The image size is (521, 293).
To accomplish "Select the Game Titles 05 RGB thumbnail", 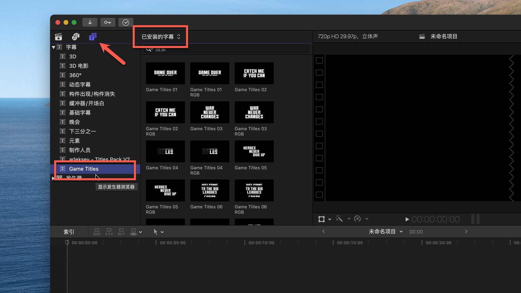I will (165, 190).
